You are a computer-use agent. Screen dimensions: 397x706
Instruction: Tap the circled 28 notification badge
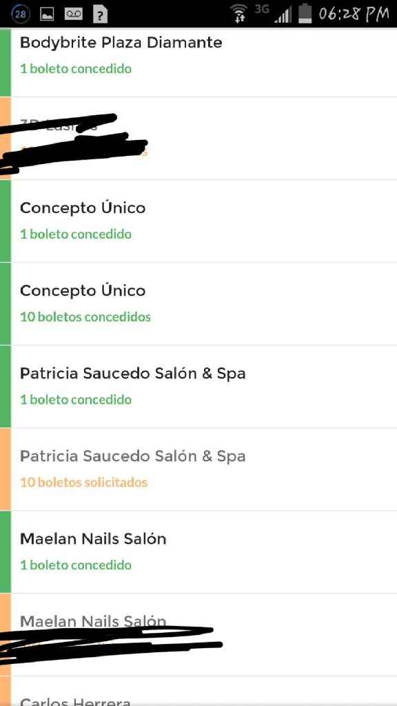[x=20, y=13]
